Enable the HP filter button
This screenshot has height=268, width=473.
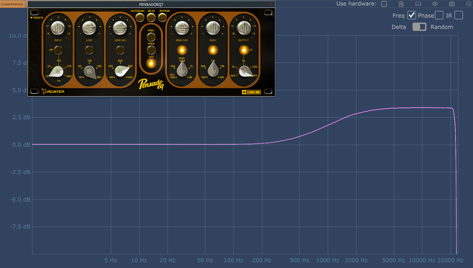click(58, 50)
